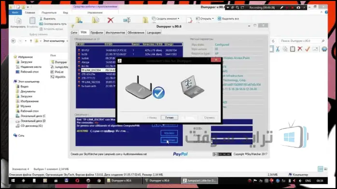Open the Профили tab in Dumpper
Viewport: 337px width, 189px height.
(x=97, y=33)
